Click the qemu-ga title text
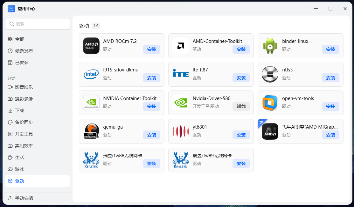The width and height of the screenshot is (354, 207). [x=113, y=127]
